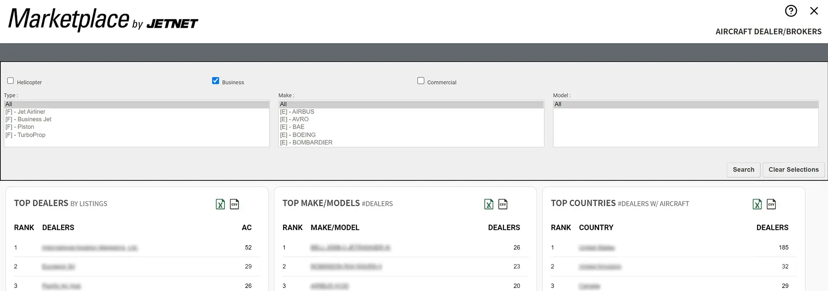Download Top Dealers as CSV
This screenshot has width=828, height=291.
click(234, 204)
